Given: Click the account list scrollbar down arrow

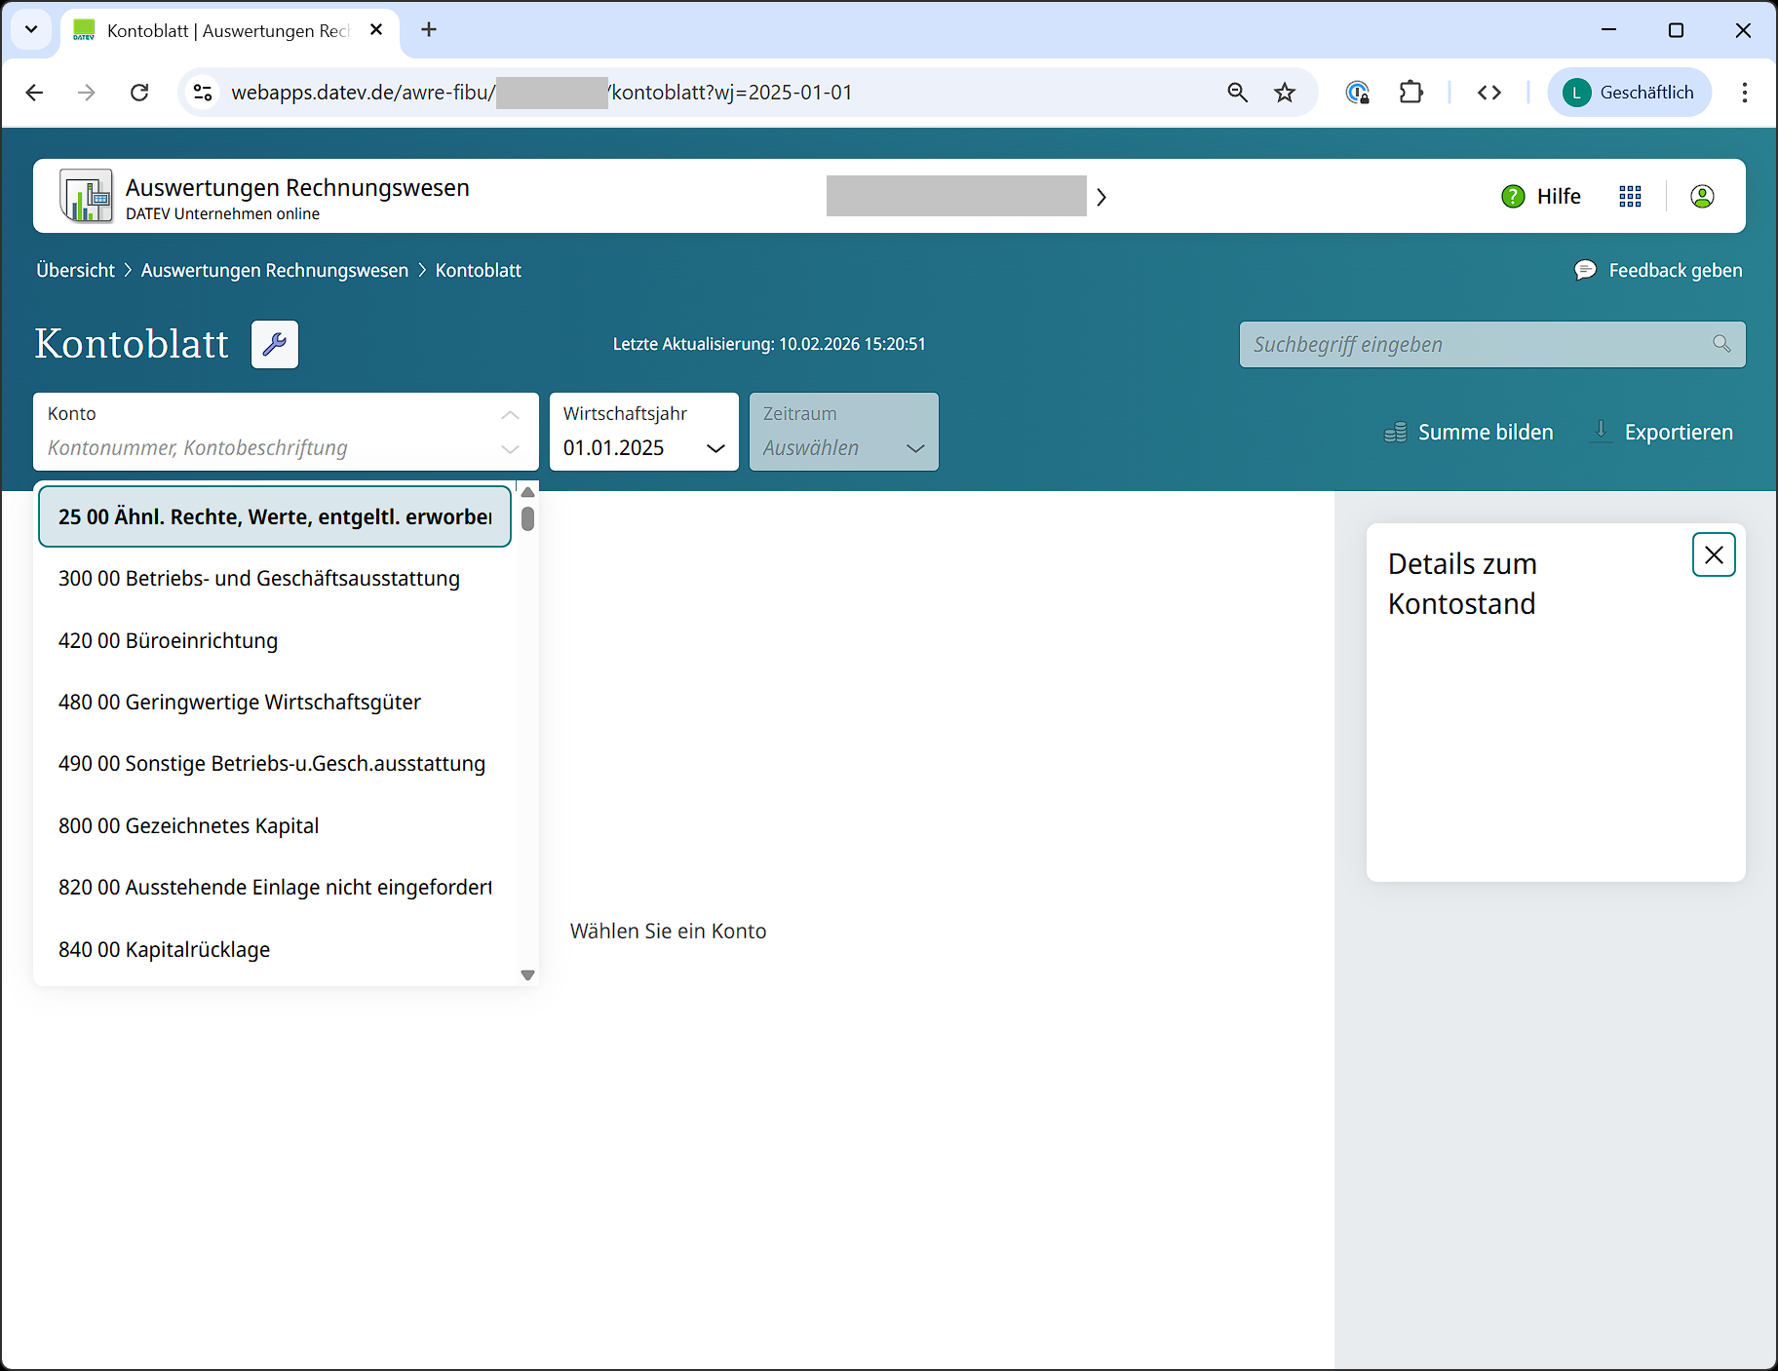Looking at the screenshot, I should tap(528, 974).
